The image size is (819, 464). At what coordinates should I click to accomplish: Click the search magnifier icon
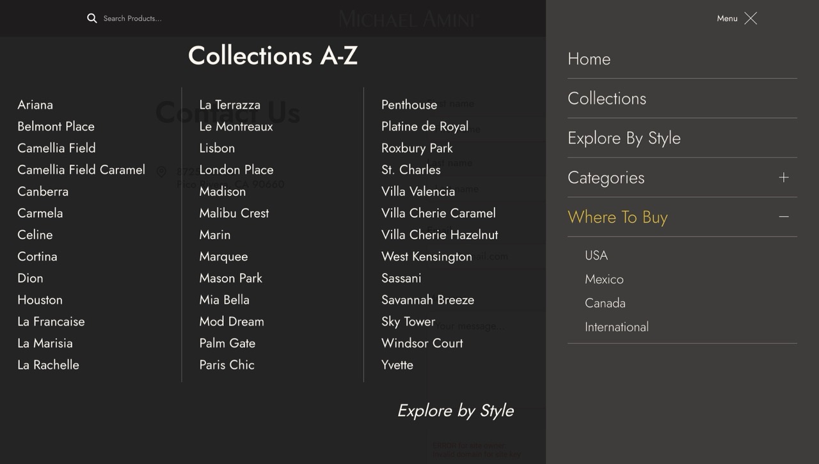click(92, 19)
